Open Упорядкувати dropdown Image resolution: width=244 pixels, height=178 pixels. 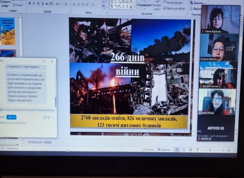click(144, 5)
